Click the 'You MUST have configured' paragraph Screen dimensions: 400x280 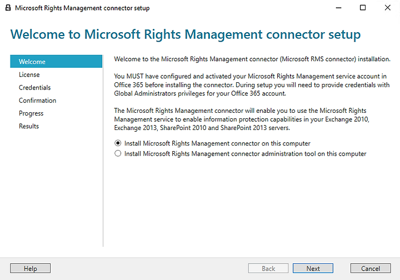[252, 84]
